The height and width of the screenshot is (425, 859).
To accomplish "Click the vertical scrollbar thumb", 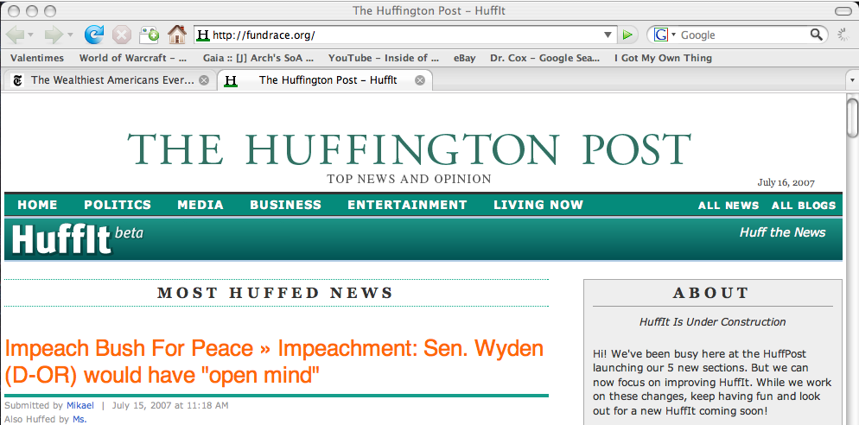I will [852, 119].
